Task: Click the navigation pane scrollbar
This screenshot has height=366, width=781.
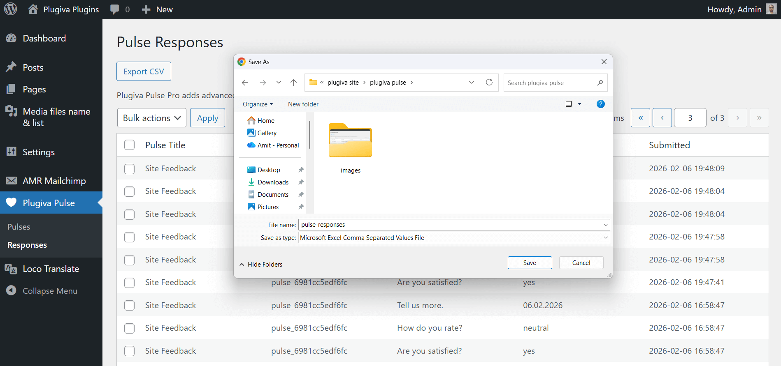Action: (309, 135)
